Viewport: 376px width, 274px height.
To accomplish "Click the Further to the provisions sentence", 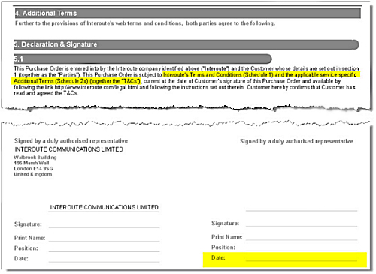I will (x=145, y=23).
